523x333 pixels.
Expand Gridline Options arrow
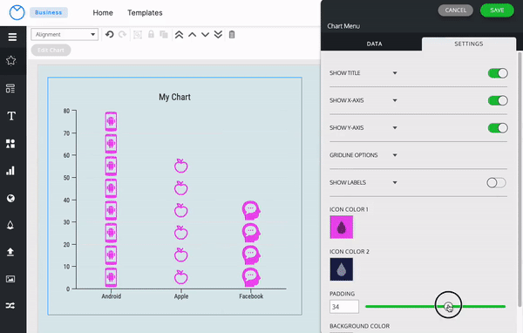coord(395,155)
